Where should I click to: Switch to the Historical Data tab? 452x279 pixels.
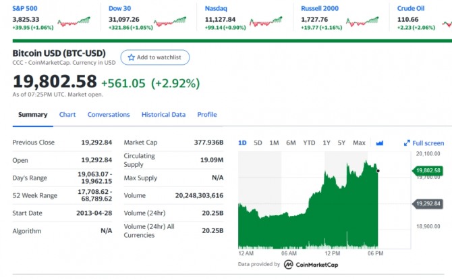(163, 115)
